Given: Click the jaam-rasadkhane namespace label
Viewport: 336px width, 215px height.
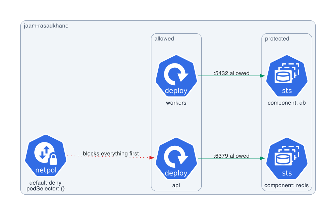Looking at the screenshot, I should [46, 26].
